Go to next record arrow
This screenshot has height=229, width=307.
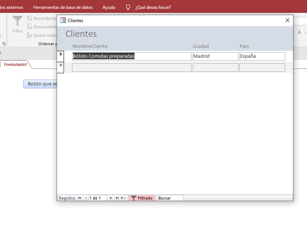tap(111, 198)
